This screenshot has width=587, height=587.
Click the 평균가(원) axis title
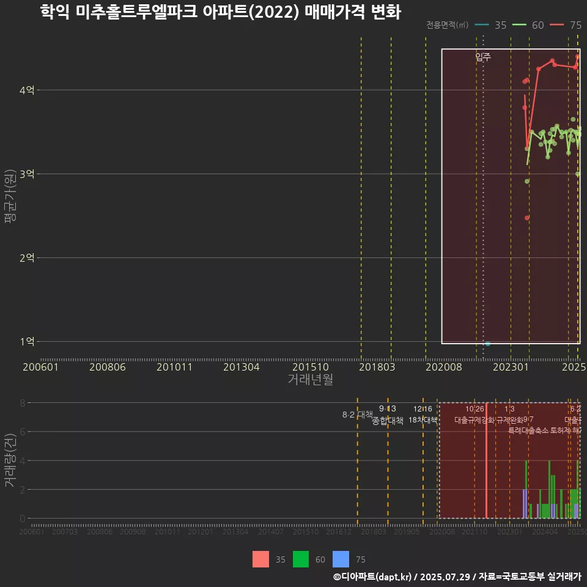tap(10, 196)
